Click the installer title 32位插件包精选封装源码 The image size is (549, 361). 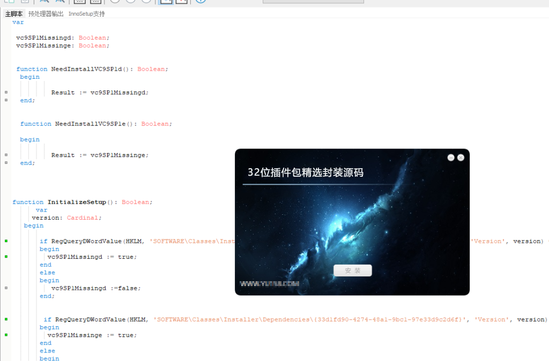[x=305, y=172]
